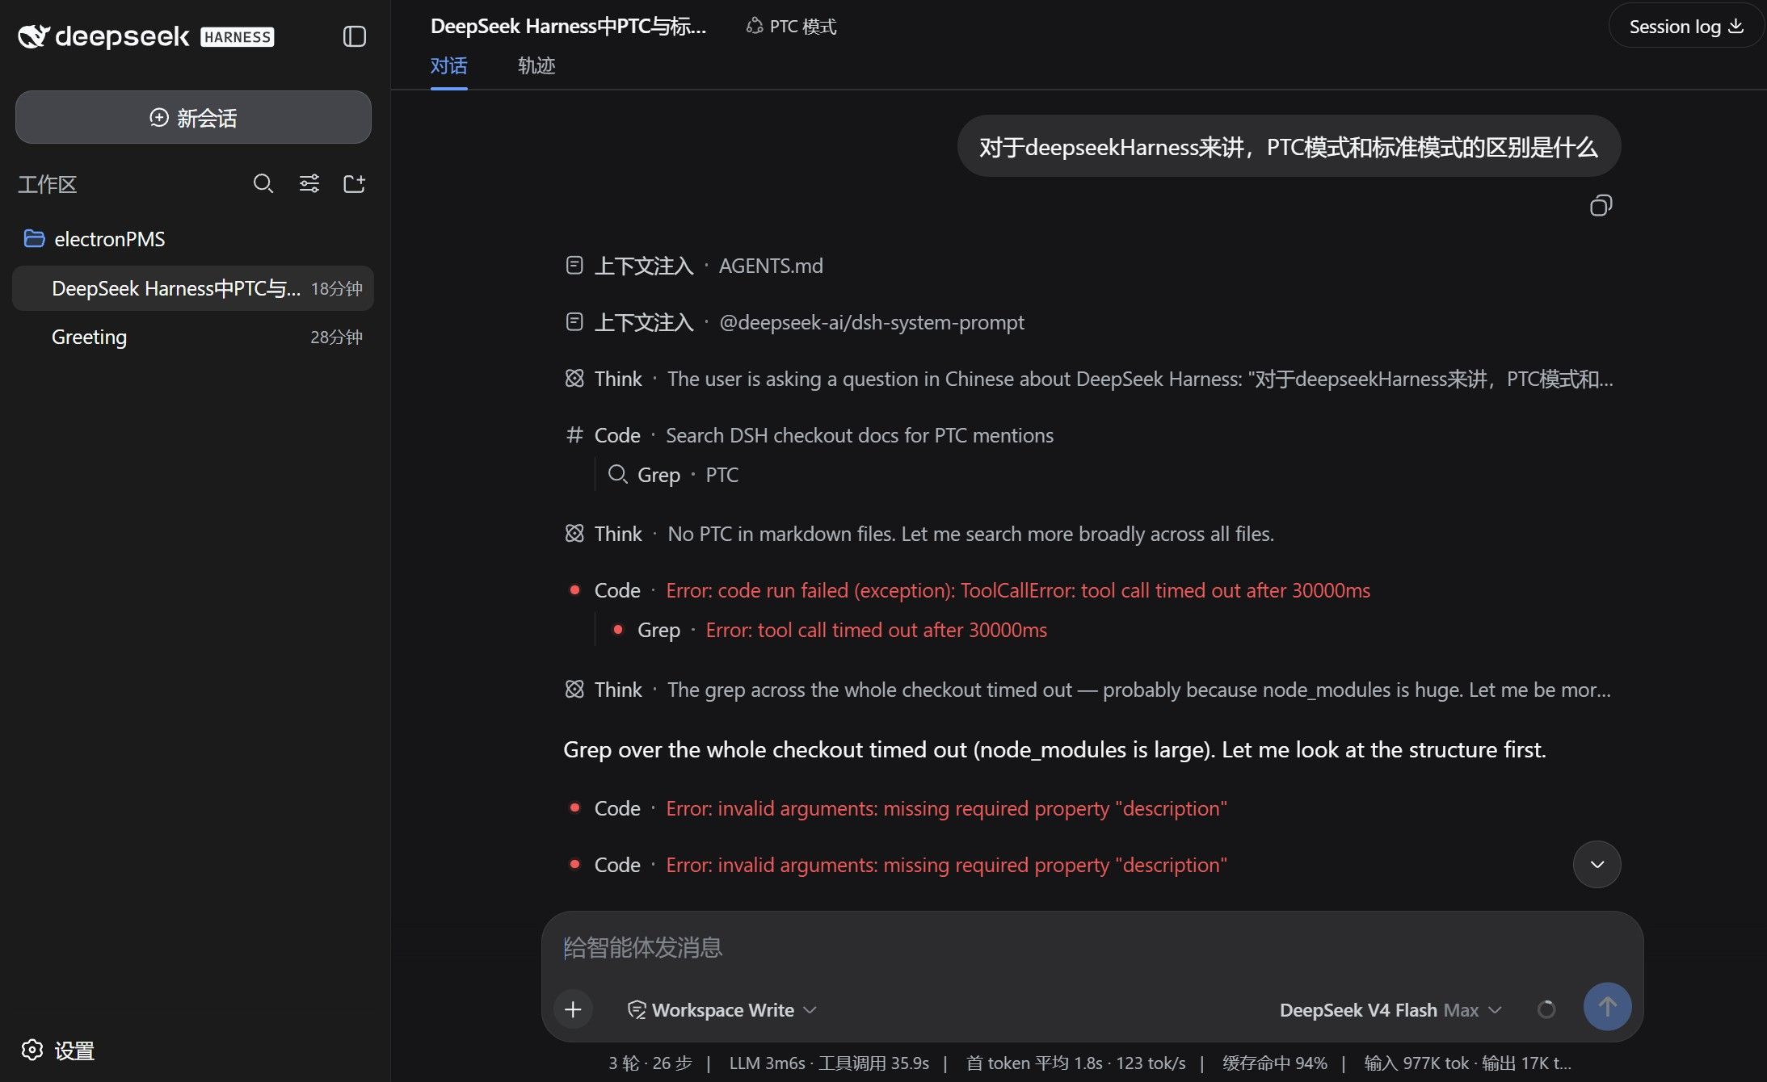The height and width of the screenshot is (1082, 1767).
Task: Jump to bottom of conversation
Action: point(1597,865)
